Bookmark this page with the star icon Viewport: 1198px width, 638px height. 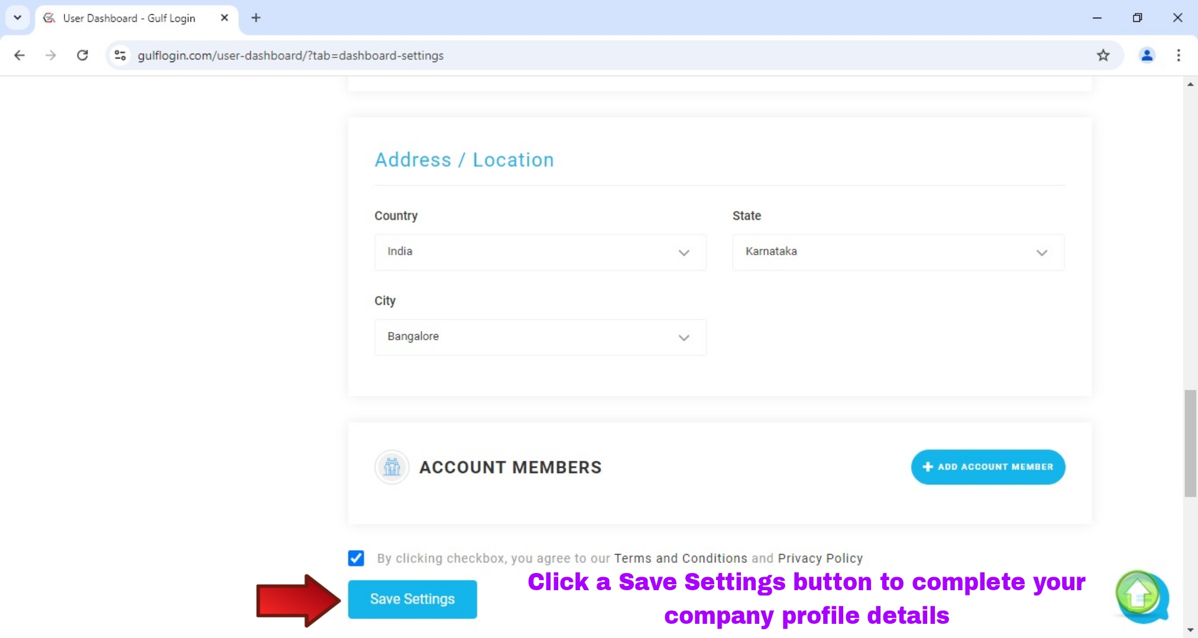1103,55
